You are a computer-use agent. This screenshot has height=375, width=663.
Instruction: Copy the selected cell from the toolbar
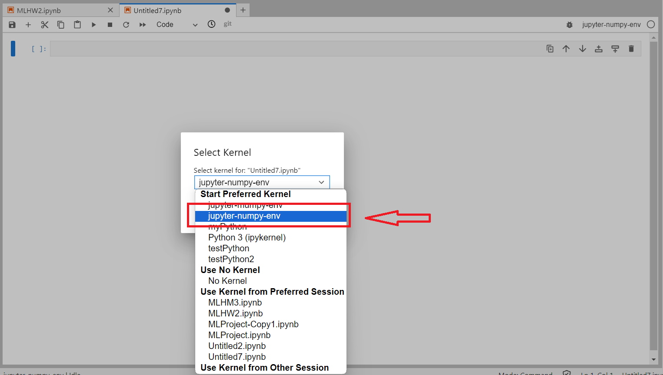[61, 25]
